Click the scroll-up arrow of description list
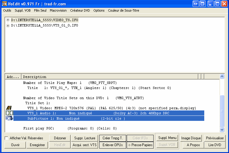This screenshot has width=229, height=153. 222,76
